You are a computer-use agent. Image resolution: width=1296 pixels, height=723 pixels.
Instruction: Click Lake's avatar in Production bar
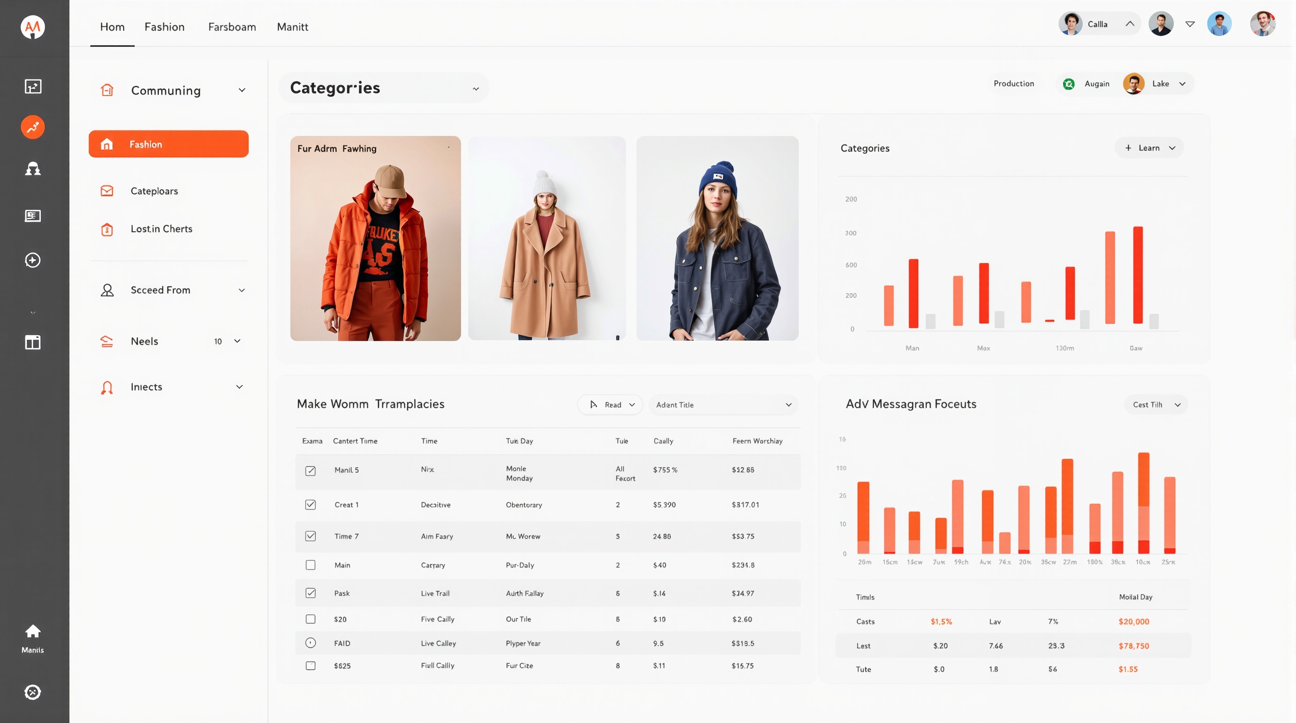pyautogui.click(x=1134, y=83)
